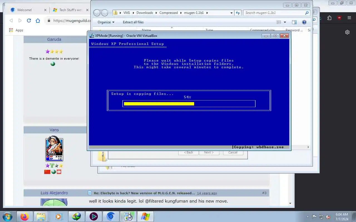The image size is (356, 222).
Task: Select VM1 in the explorer breadcrumb
Action: 127,13
